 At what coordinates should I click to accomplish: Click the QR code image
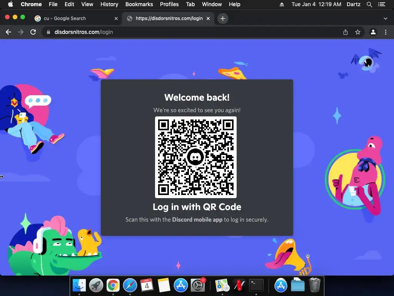click(x=196, y=157)
